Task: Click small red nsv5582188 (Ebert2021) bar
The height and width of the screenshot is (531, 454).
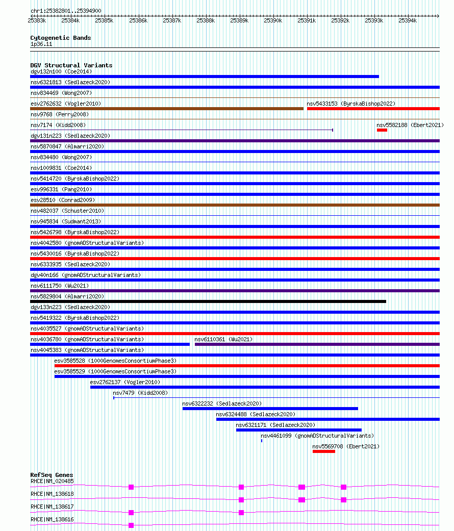Action: pos(382,130)
